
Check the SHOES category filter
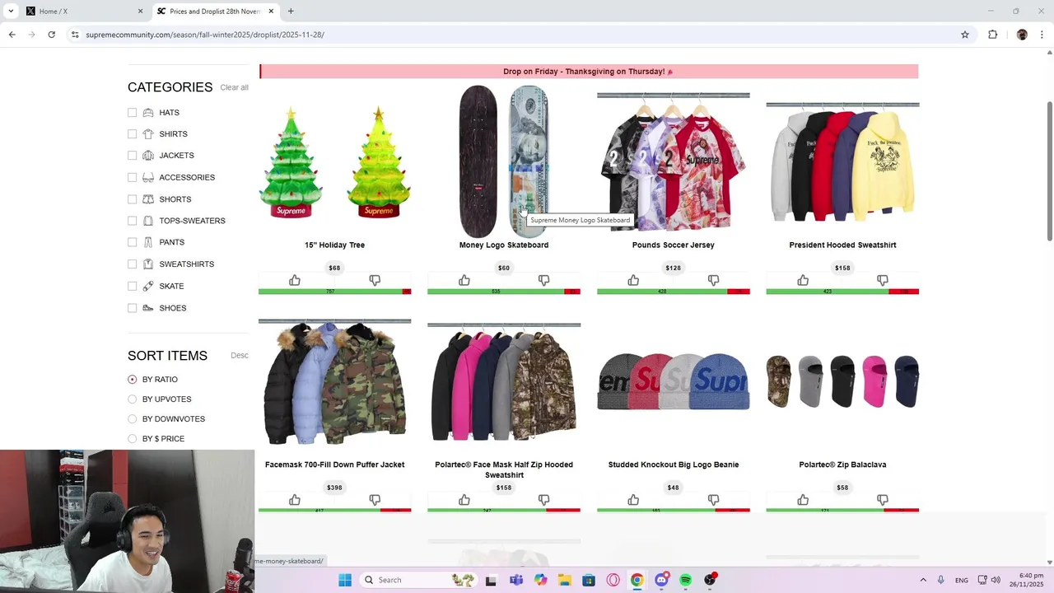(132, 308)
